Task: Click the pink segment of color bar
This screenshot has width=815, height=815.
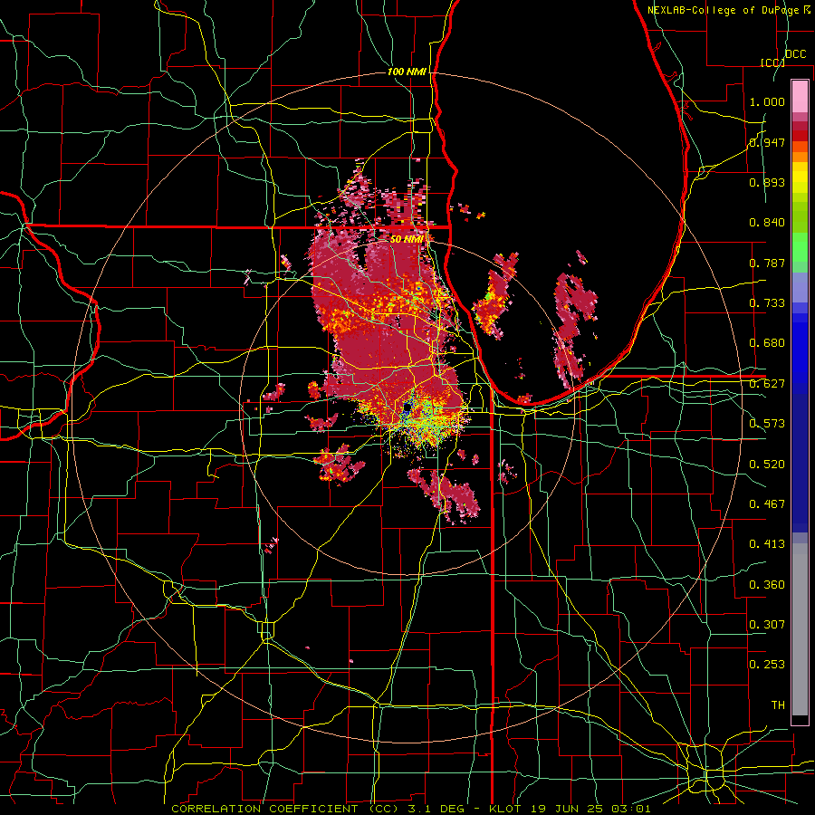Action: coord(800,96)
